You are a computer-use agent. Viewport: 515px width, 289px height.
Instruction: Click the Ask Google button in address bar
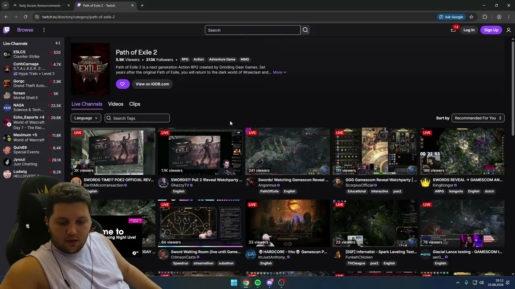(x=451, y=17)
